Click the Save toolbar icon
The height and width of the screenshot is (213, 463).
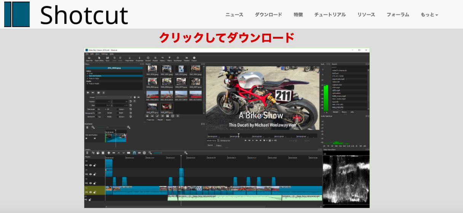(107, 59)
